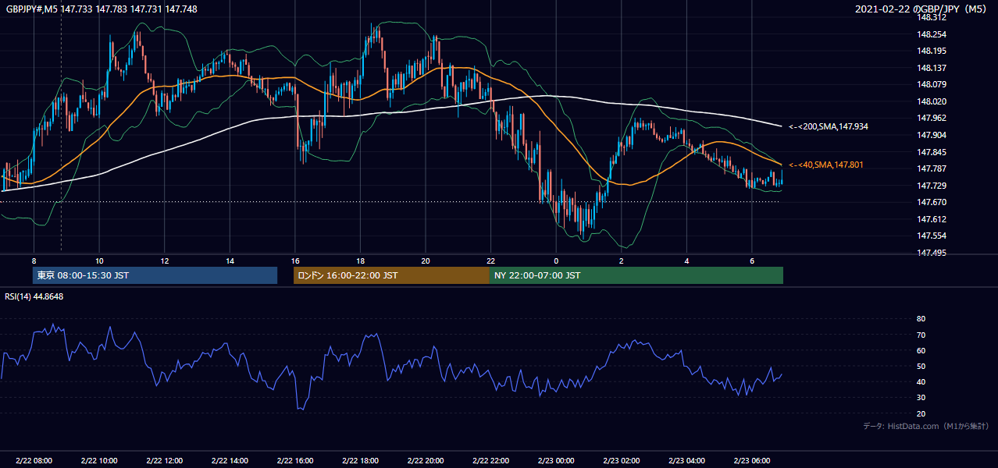Image resolution: width=998 pixels, height=468 pixels.
Task: Click hour tick 12 under price chart
Action: click(x=165, y=261)
